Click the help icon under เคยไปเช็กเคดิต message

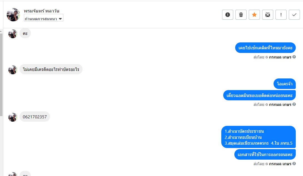(294, 57)
